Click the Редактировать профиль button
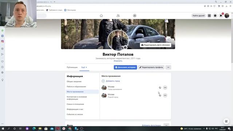This screenshot has width=233, height=131. [x=151, y=67]
